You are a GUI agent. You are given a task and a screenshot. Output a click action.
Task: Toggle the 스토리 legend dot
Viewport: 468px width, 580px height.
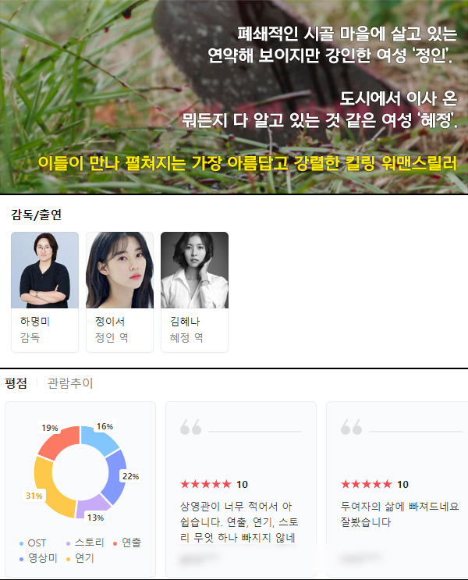68,543
